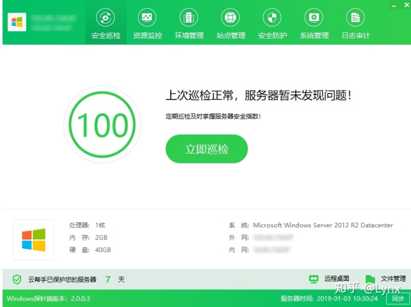The height and width of the screenshot is (307, 411).
Task: Click the server time in the status bar
Action: coord(329,298)
